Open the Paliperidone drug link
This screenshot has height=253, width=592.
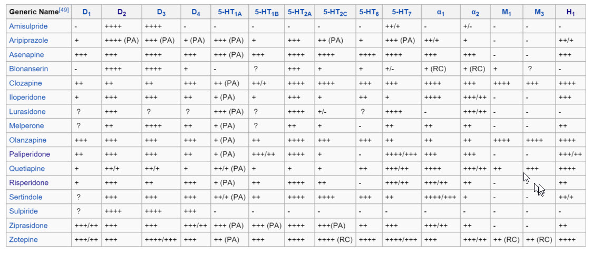pyautogui.click(x=30, y=154)
